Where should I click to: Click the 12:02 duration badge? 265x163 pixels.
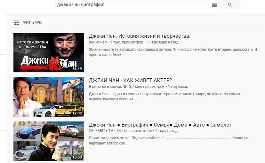pyautogui.click(x=77, y=113)
